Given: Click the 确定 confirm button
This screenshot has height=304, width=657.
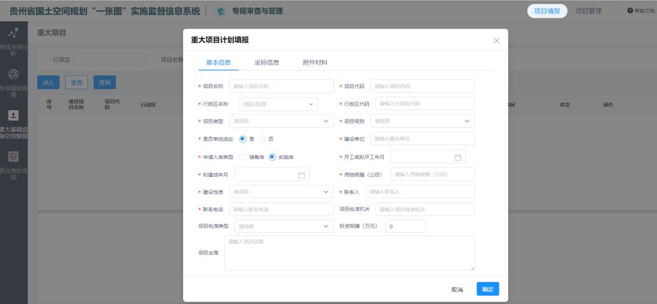Looking at the screenshot, I should pyautogui.click(x=487, y=289).
